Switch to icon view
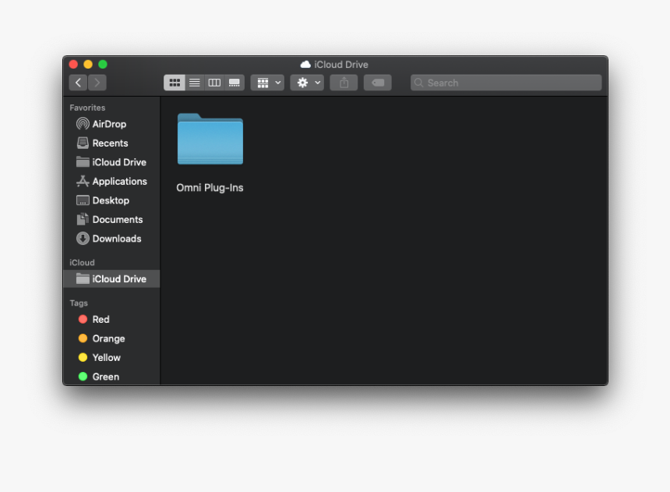 coord(175,83)
